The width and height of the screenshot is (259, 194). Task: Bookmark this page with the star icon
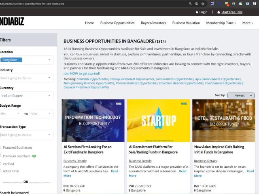(203, 4)
